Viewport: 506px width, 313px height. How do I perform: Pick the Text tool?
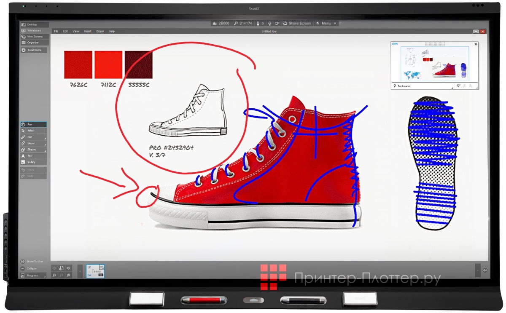33,156
